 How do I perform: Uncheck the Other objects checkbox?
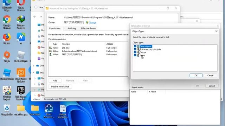point(135,46)
